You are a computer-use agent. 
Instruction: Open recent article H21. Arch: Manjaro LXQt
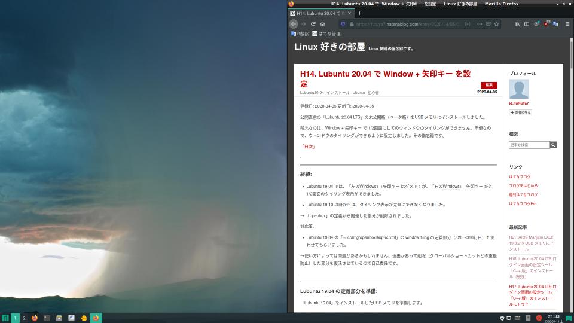[x=532, y=243]
